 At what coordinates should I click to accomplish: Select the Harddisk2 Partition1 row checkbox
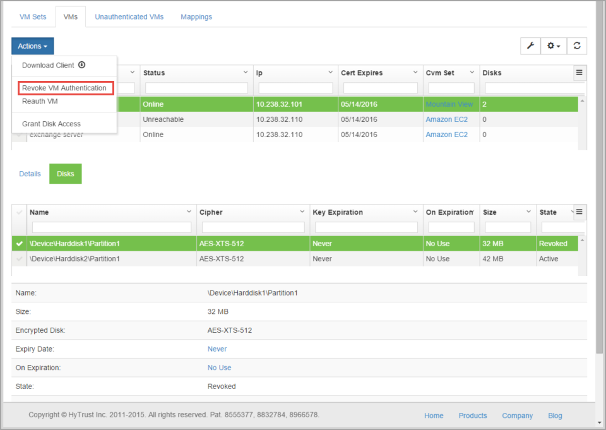click(20, 259)
